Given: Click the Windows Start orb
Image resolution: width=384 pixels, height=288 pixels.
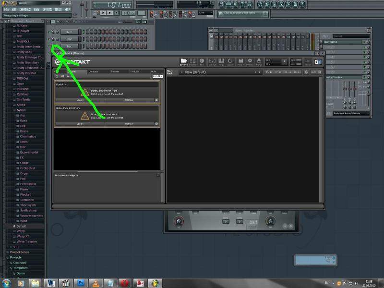Looking at the screenshot, I should 7,283.
